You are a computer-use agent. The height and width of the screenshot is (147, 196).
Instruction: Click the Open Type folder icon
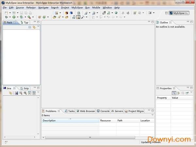(x=54, y=17)
